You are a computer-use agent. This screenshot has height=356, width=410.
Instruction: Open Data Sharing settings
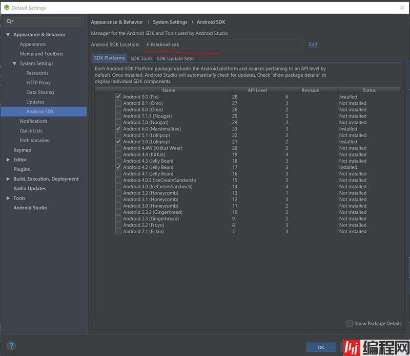[40, 92]
